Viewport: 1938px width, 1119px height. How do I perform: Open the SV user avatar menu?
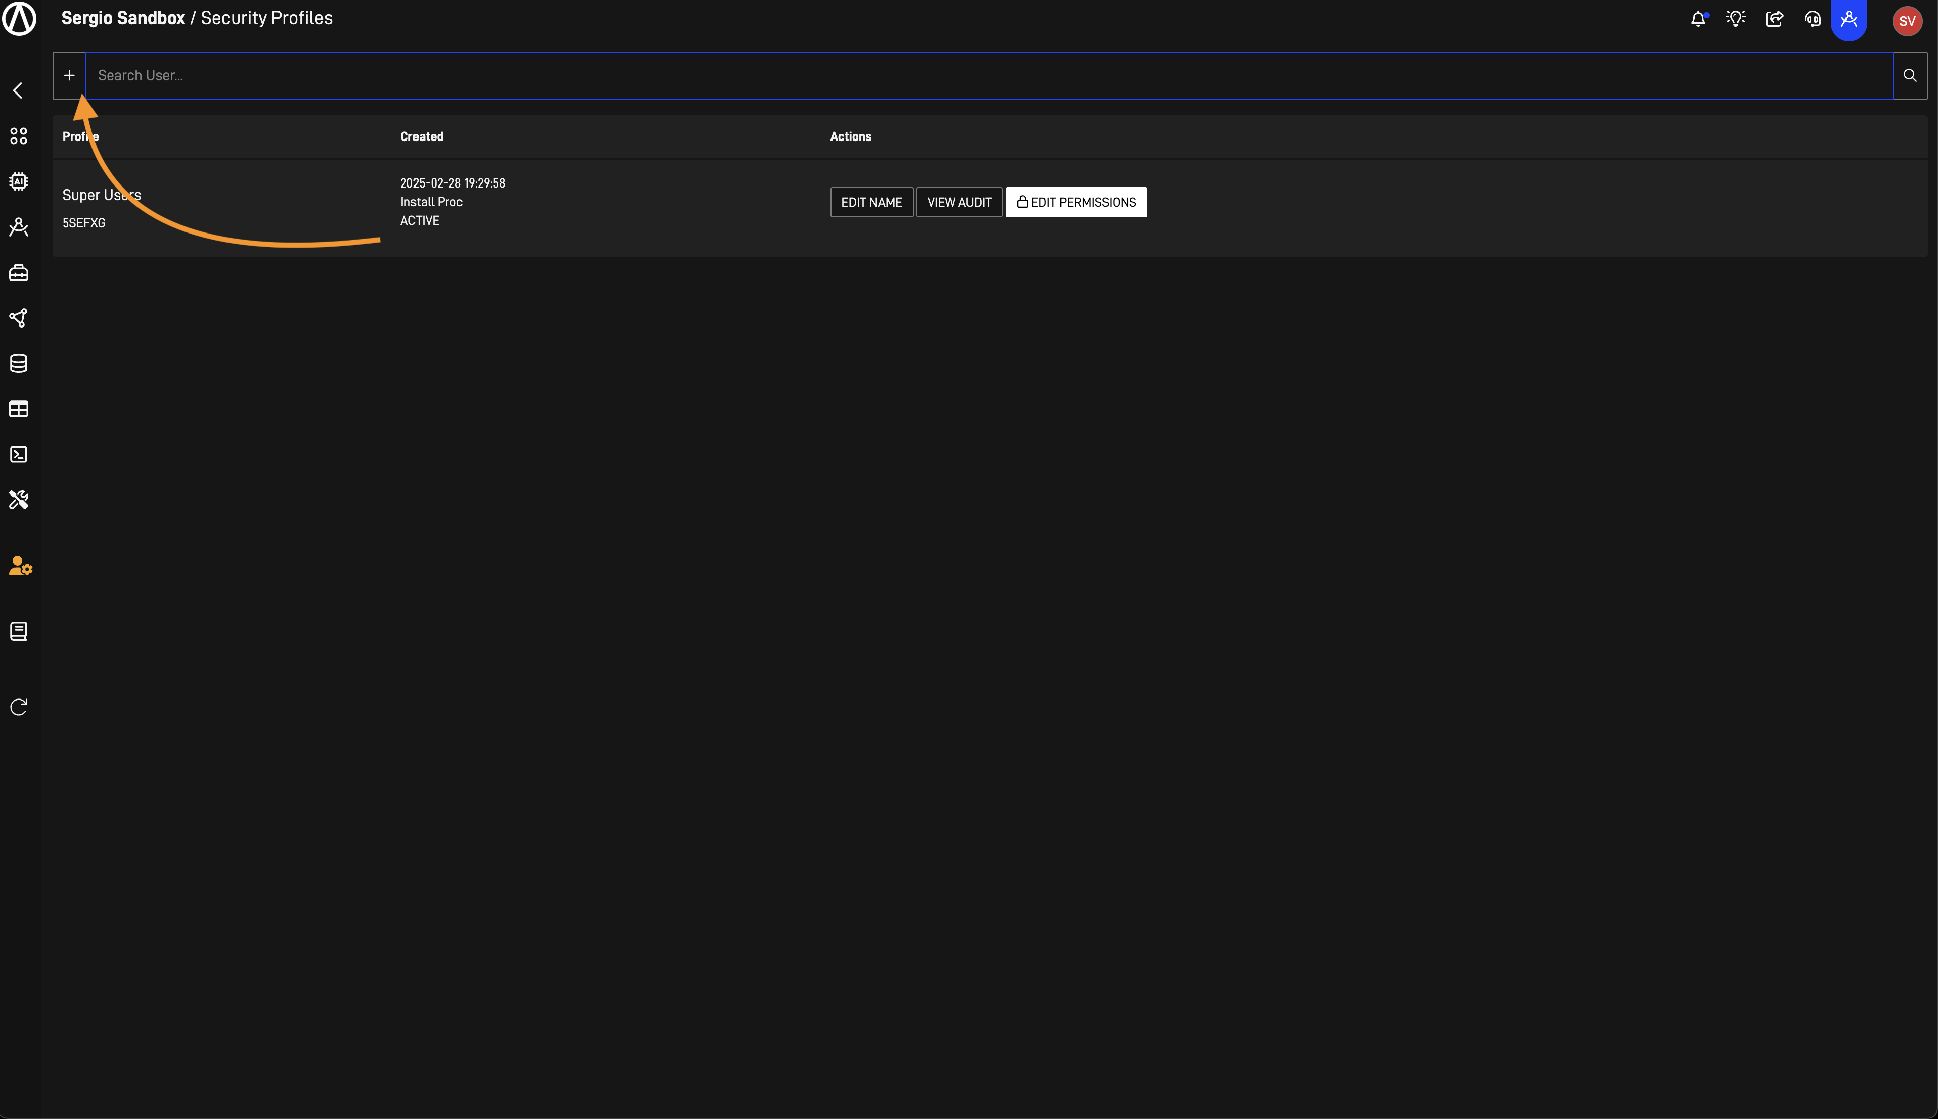(1907, 21)
